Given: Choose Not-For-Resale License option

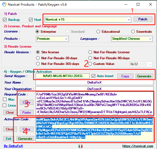Looking at the screenshot, I should (x=90, y=52).
